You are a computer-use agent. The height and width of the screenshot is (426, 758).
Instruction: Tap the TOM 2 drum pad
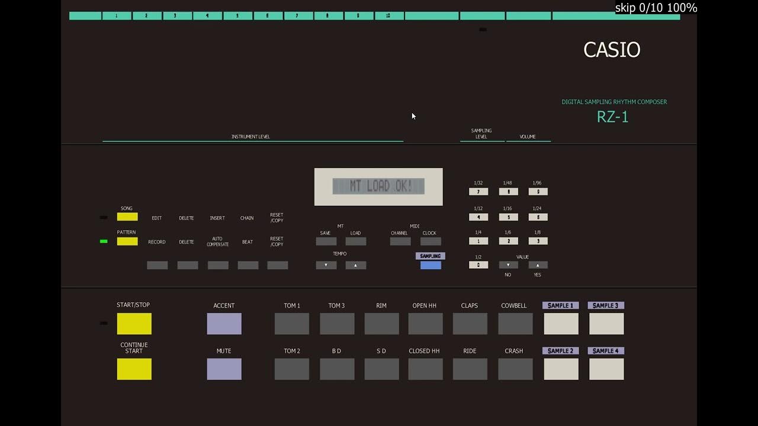(x=292, y=369)
